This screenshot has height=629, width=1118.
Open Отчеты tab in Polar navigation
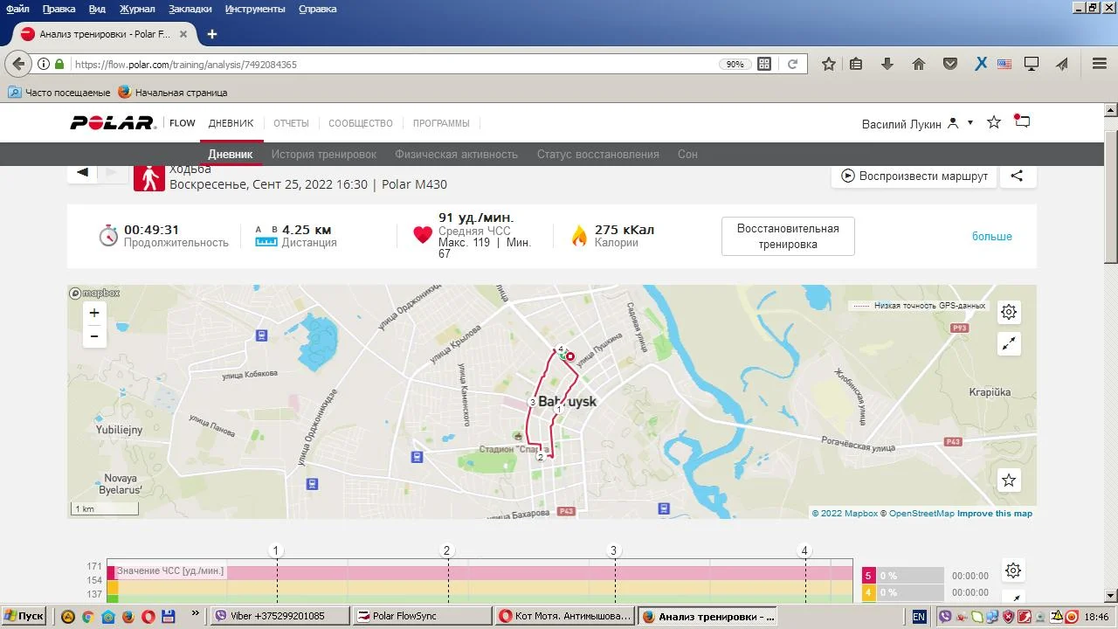[x=291, y=123]
